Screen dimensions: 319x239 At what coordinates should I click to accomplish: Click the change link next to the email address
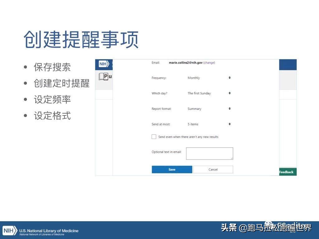209,63
